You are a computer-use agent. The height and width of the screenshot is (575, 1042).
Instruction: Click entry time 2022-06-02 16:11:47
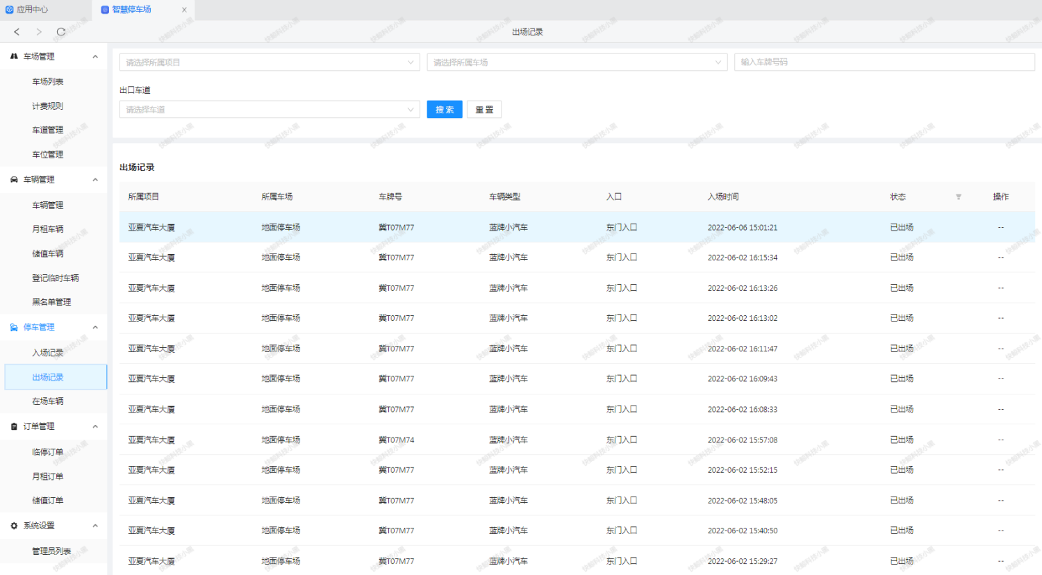pos(743,349)
